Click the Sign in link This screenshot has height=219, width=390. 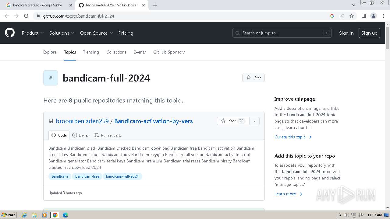[x=346, y=33]
